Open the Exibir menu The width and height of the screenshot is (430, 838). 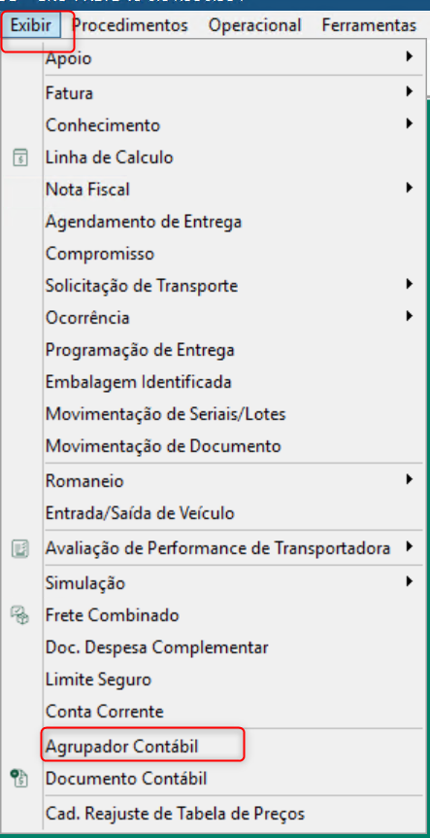point(31,25)
